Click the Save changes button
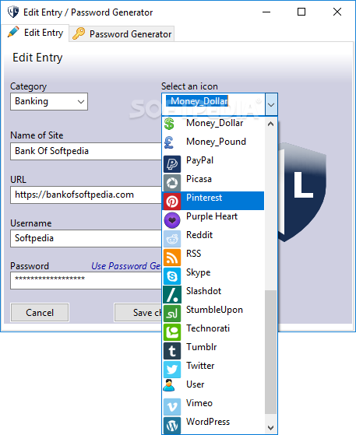This screenshot has height=435, width=356. pos(138,313)
